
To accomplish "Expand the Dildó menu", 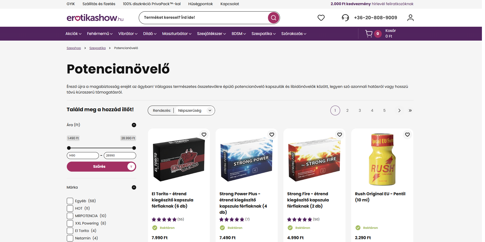I will click(150, 34).
